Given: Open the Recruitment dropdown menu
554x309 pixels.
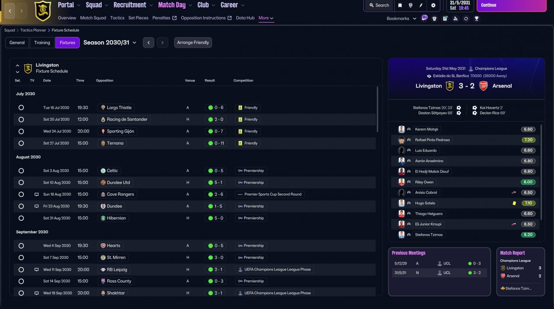Looking at the screenshot, I should click(133, 5).
